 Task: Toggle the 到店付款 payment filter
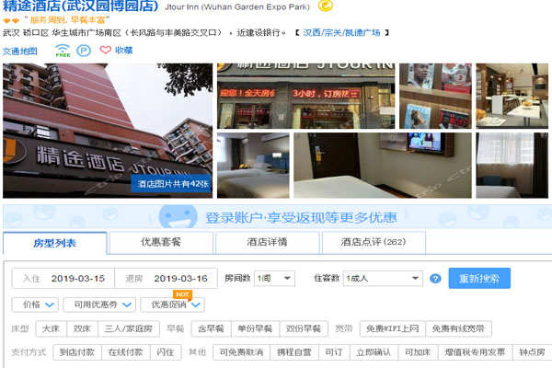[77, 352]
